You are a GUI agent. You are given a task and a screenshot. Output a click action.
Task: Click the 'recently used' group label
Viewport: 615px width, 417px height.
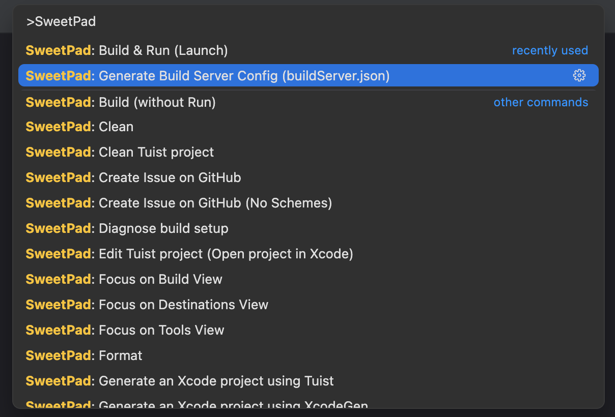[550, 51]
